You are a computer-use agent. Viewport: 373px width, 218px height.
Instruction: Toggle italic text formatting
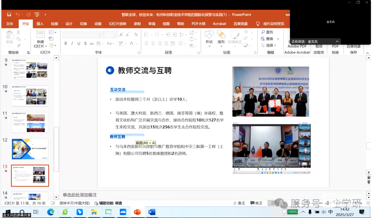pyautogui.click(x=73, y=43)
